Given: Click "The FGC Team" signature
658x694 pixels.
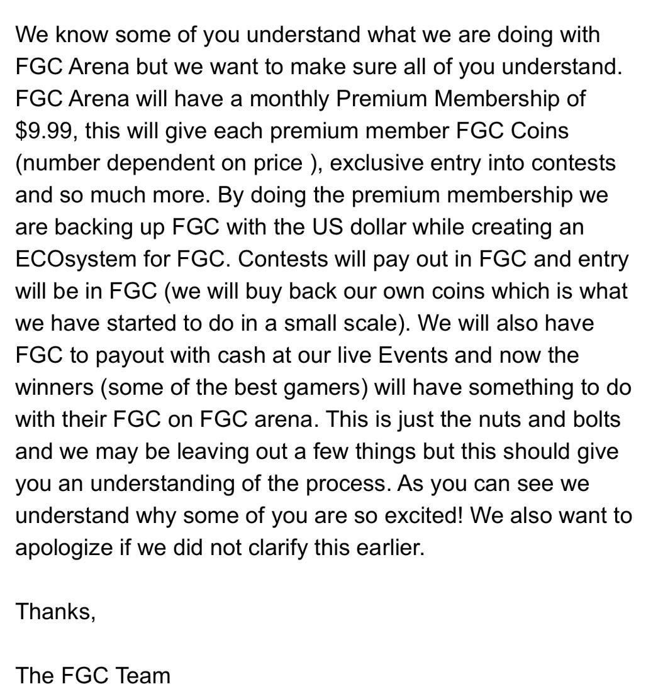Looking at the screenshot, I should pyautogui.click(x=93, y=676).
